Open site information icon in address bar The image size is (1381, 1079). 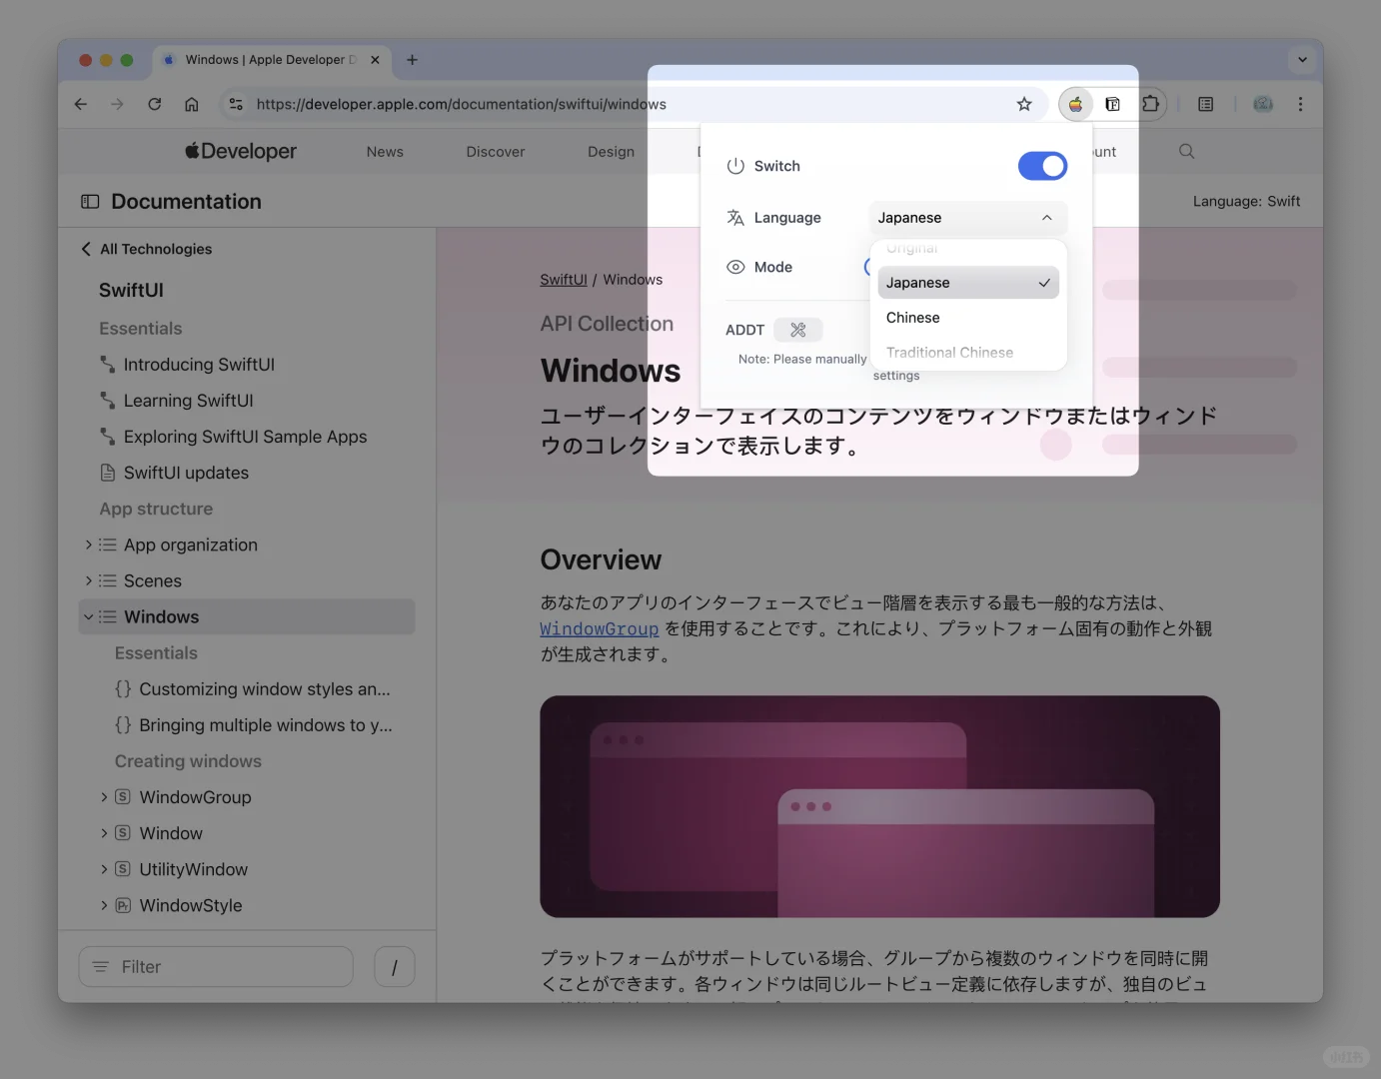[x=236, y=104]
